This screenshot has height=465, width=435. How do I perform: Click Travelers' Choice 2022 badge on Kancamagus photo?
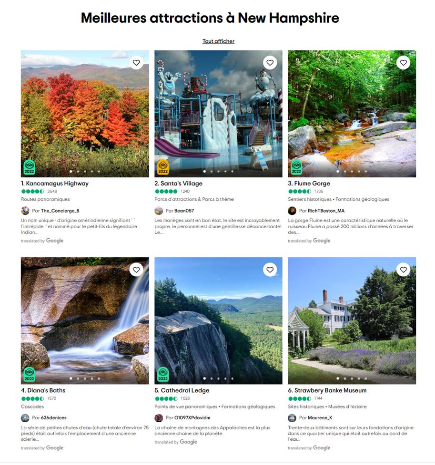pyautogui.click(x=30, y=167)
